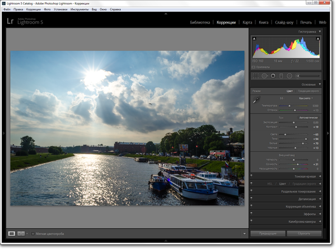The width and height of the screenshot is (336, 249).
Task: Expand the Тоновая кривая panel
Action: pyautogui.click(x=320, y=176)
